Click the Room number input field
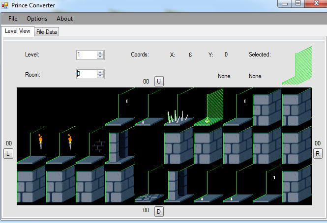Viewport: 327px width, 223px height. (x=87, y=74)
